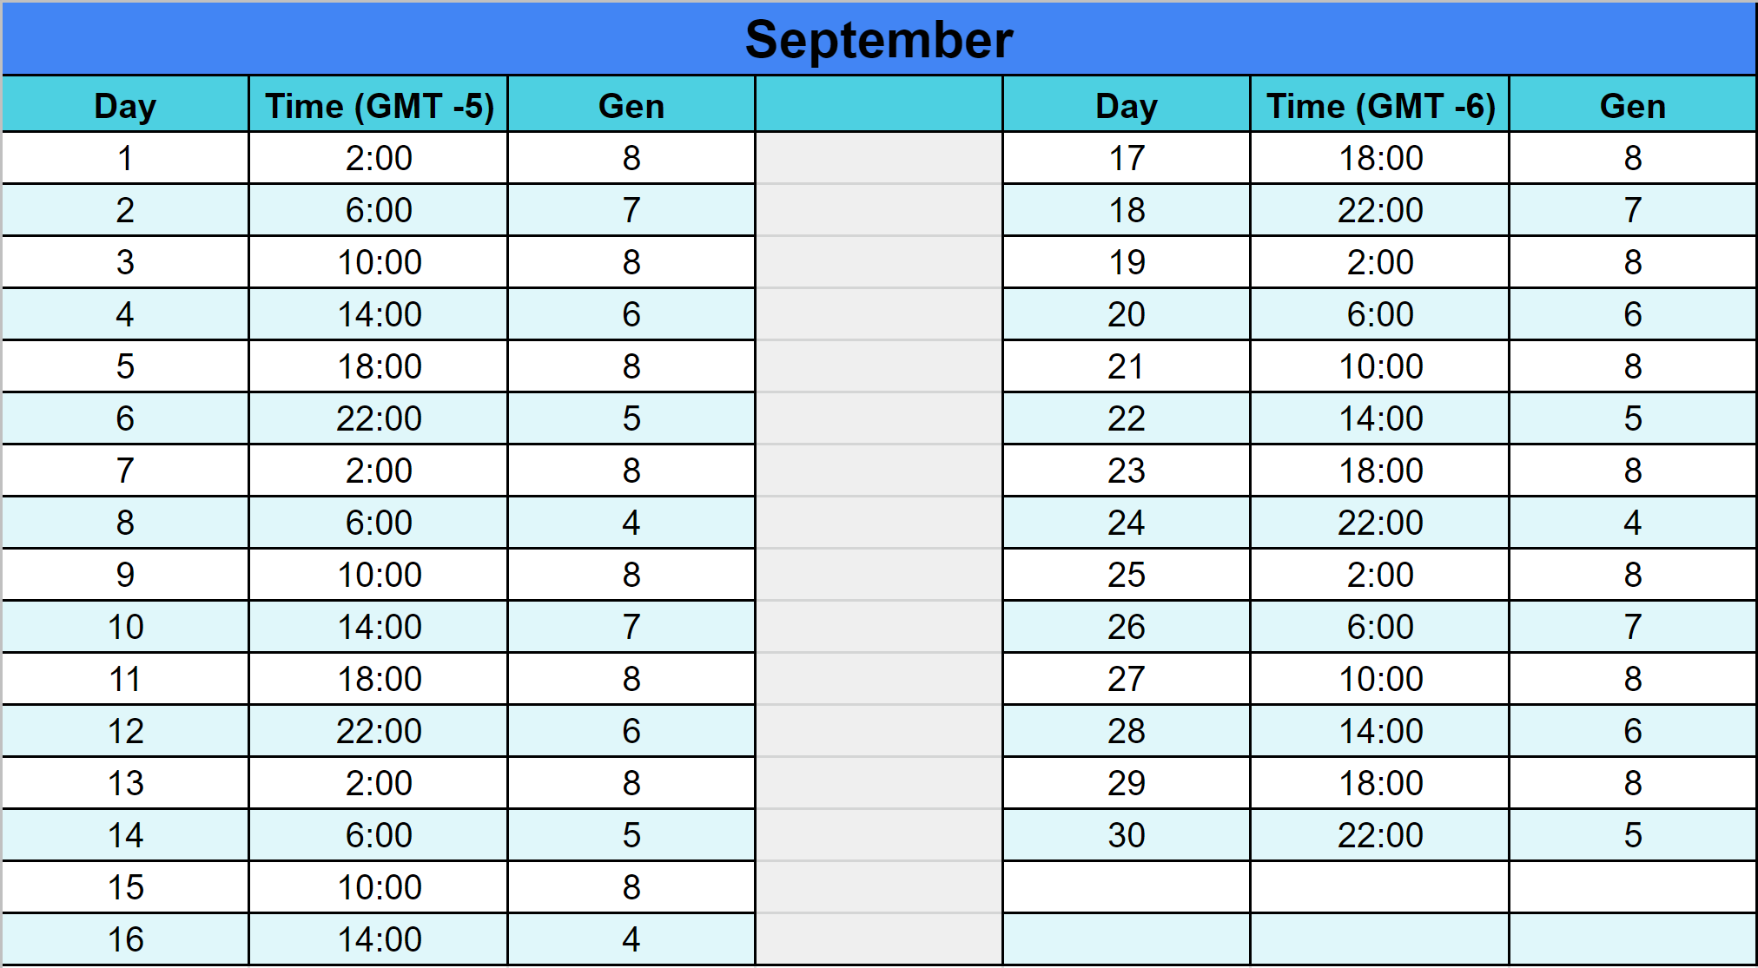Click the September title banner
Image resolution: width=1758 pixels, height=968 pixels.
[879, 40]
